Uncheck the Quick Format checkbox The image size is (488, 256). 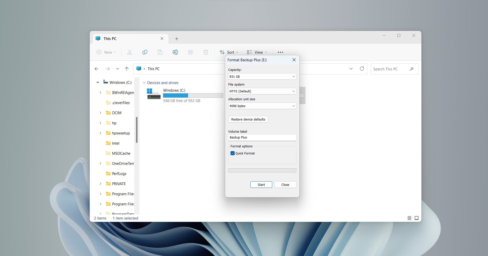232,153
